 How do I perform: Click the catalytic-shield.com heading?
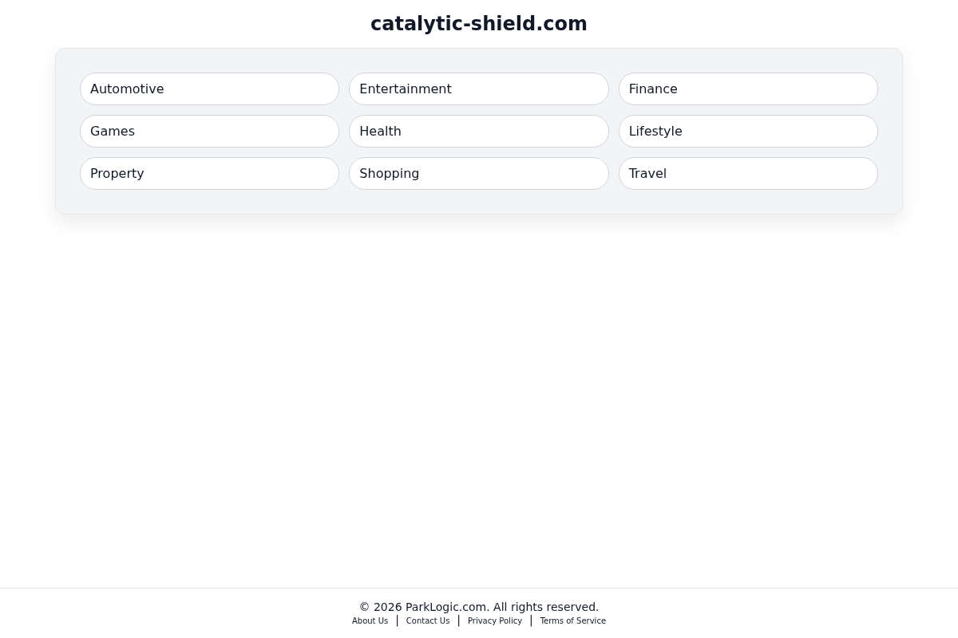(x=479, y=24)
